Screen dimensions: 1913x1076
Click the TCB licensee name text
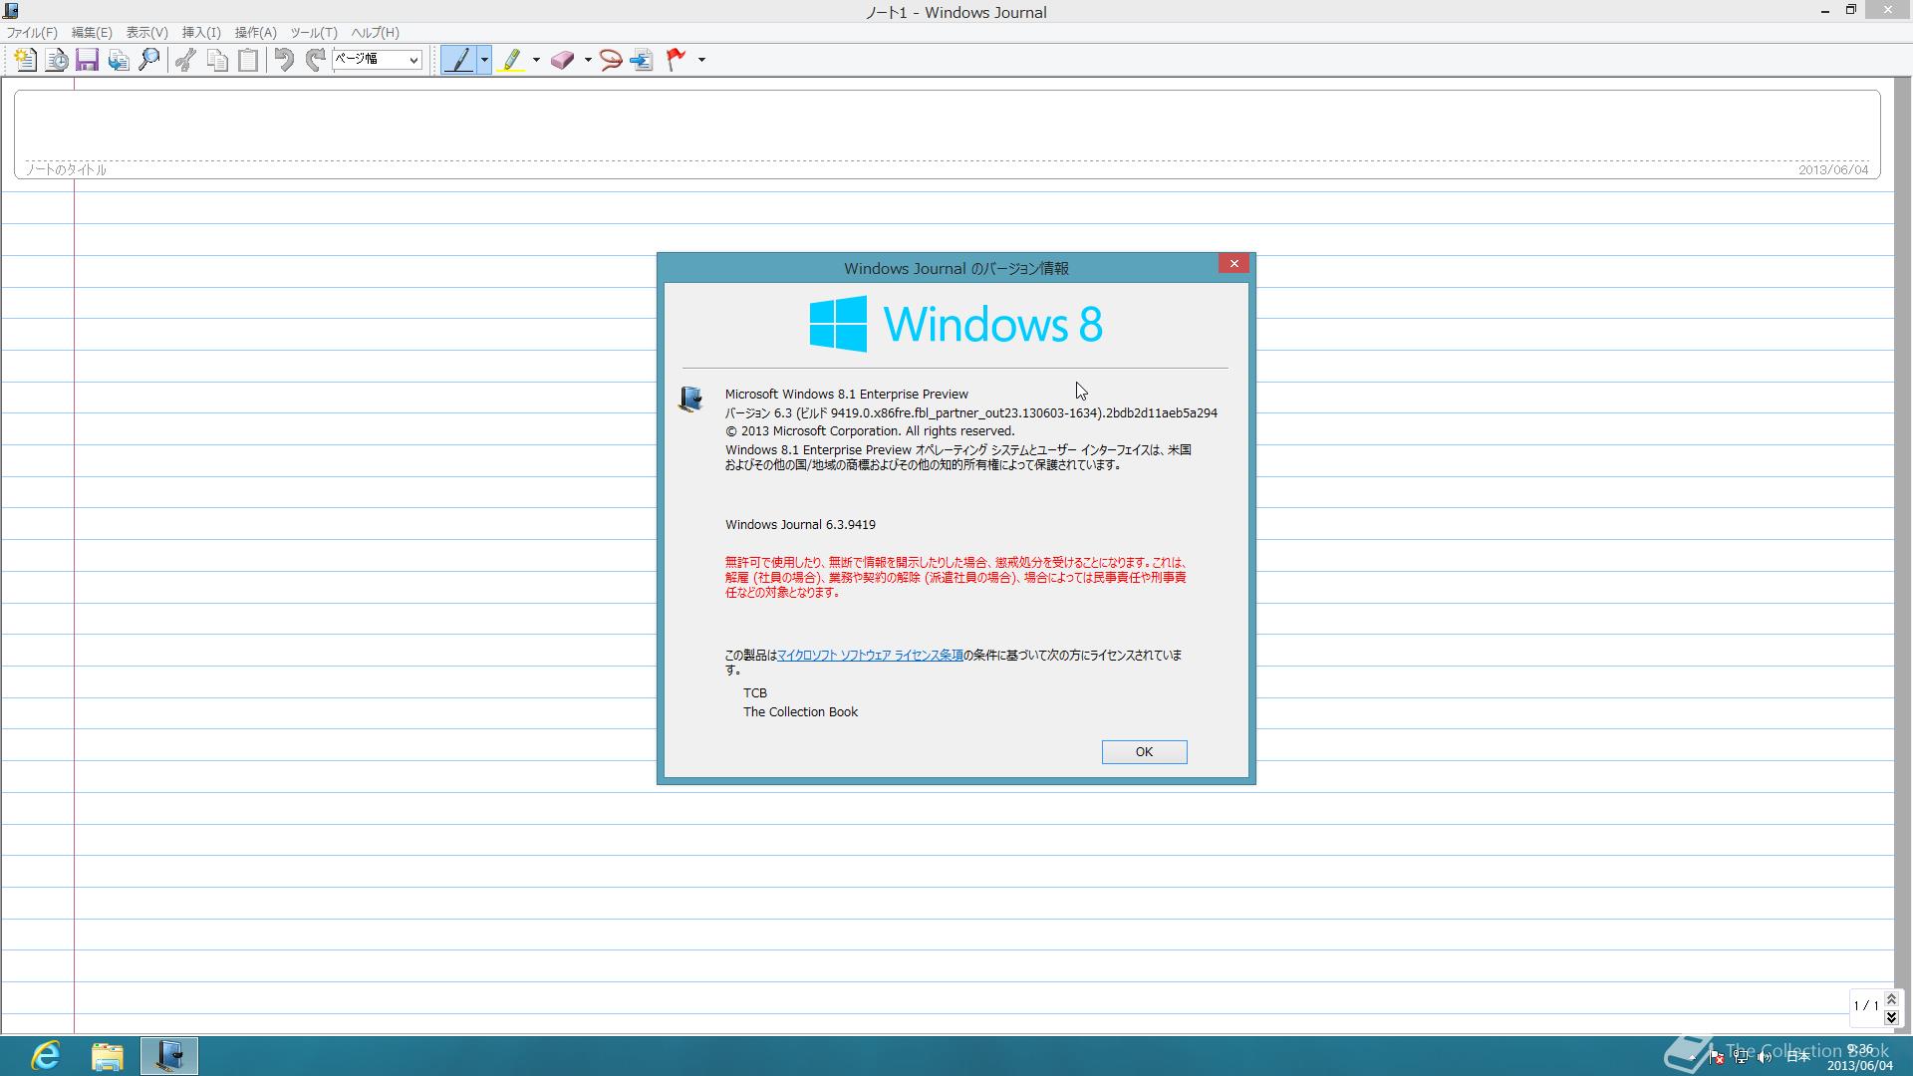tap(755, 693)
